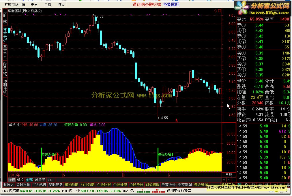
Task: Click the 华能国际 stock name in title
Action: (171, 4)
